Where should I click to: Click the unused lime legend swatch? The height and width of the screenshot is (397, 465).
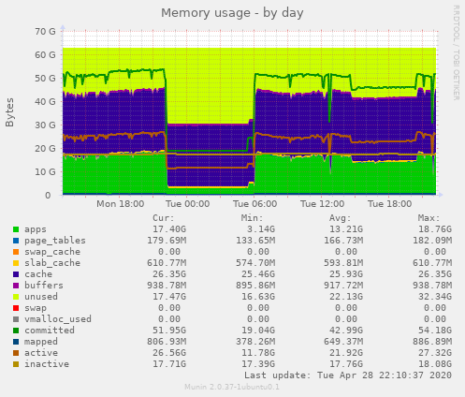pyautogui.click(x=16, y=297)
